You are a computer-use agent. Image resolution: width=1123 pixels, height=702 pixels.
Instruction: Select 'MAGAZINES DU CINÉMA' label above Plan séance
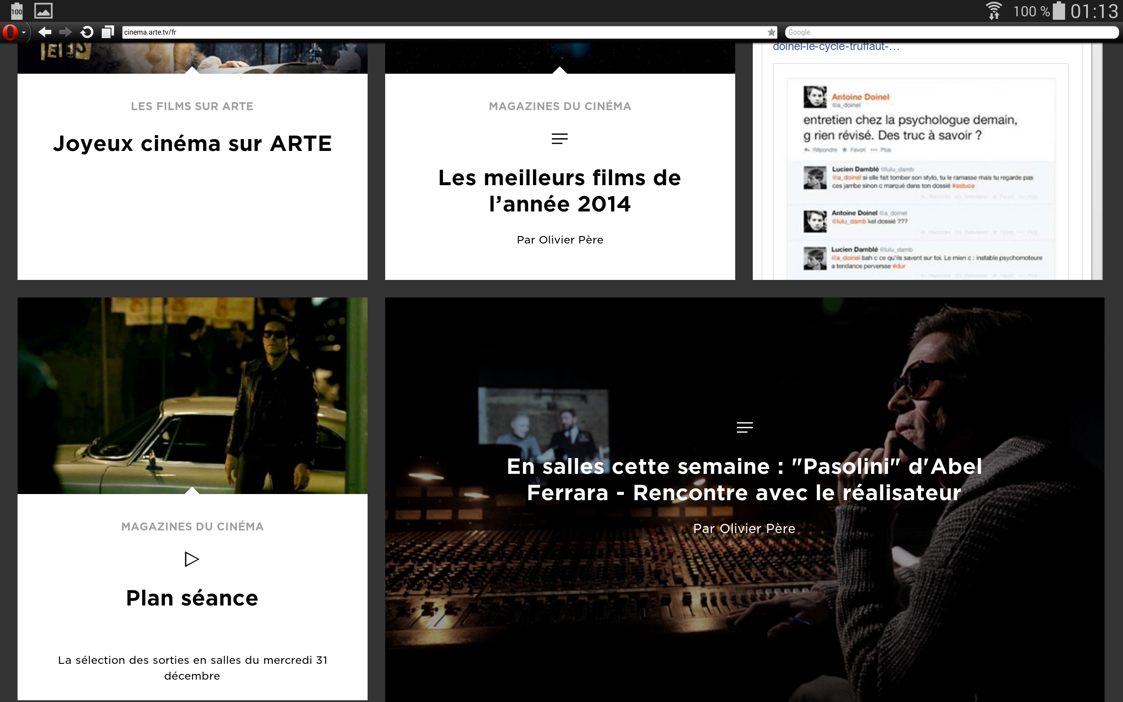click(x=192, y=526)
